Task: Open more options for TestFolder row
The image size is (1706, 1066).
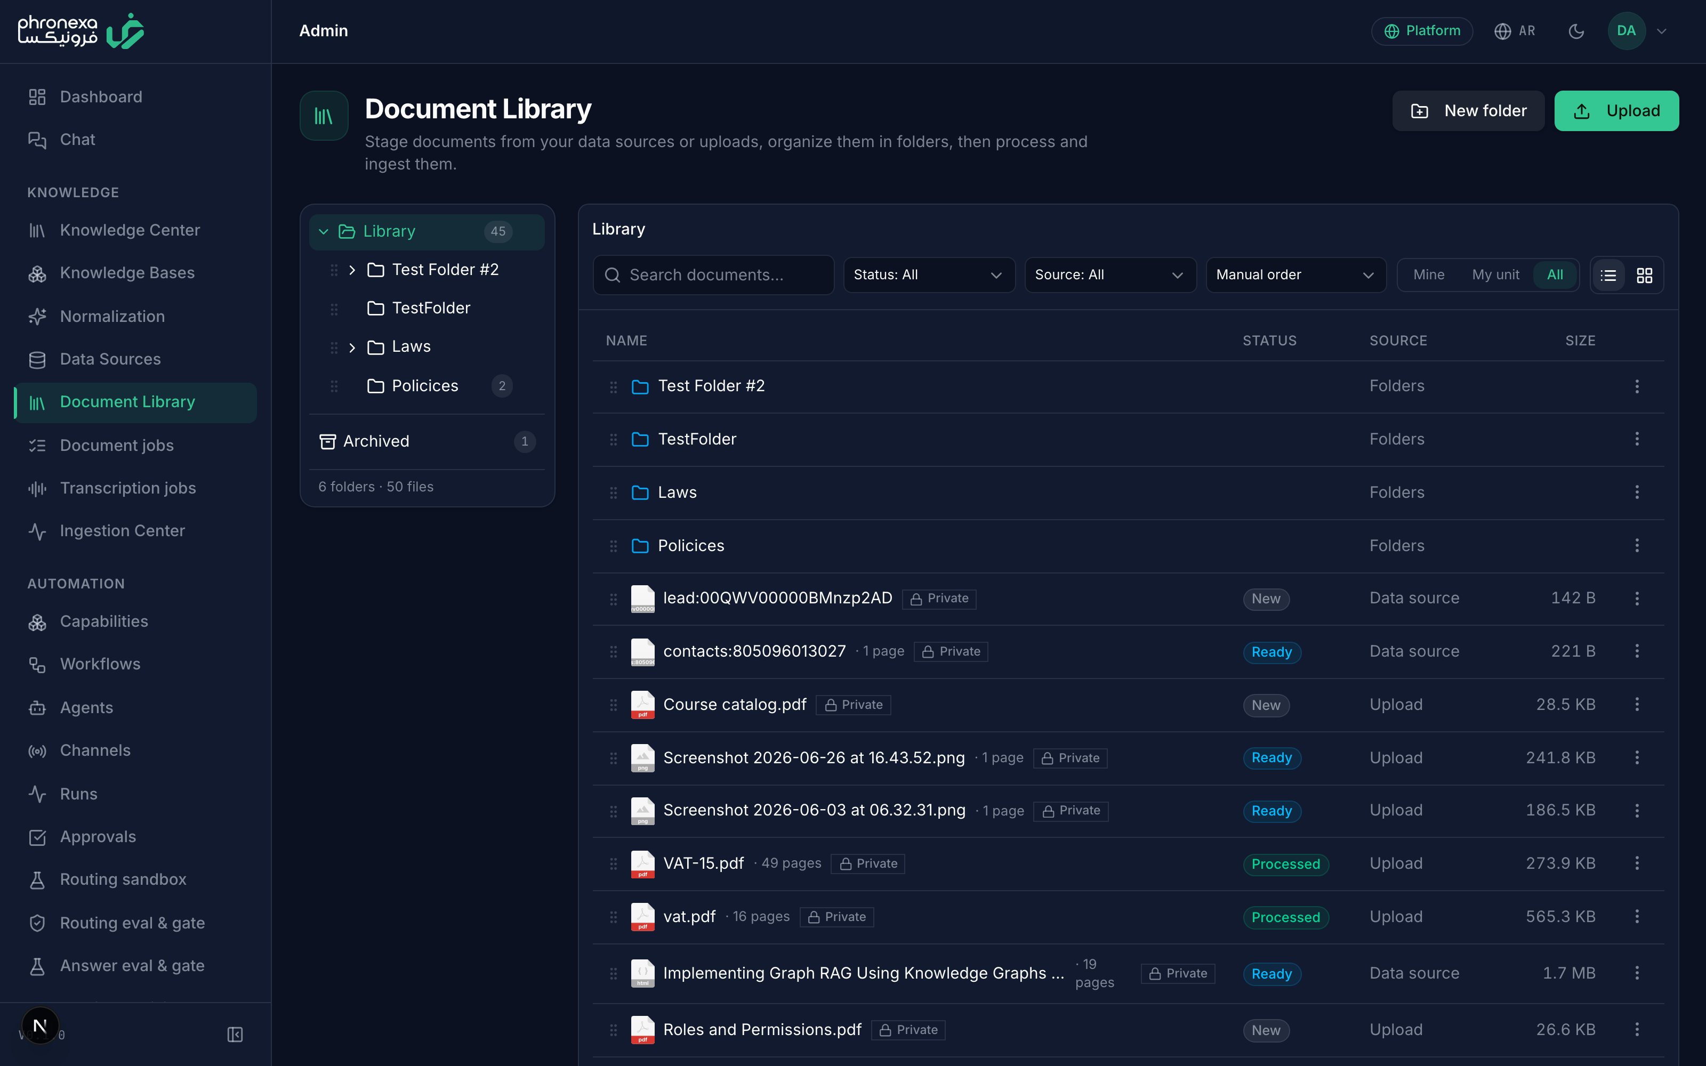Action: [x=1636, y=439]
